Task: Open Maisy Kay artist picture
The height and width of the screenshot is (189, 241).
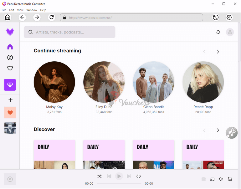Action: coord(54,82)
